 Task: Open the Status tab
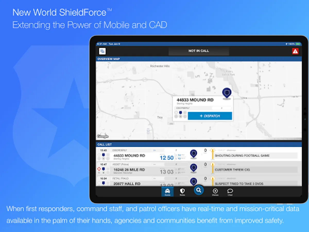[x=215, y=192]
